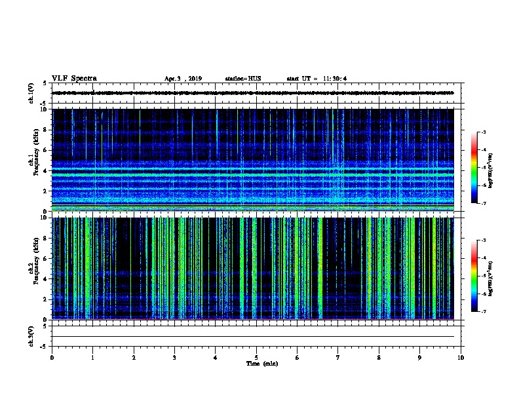Click the time axis tick label "7"
519x401 pixels.
point(338,358)
